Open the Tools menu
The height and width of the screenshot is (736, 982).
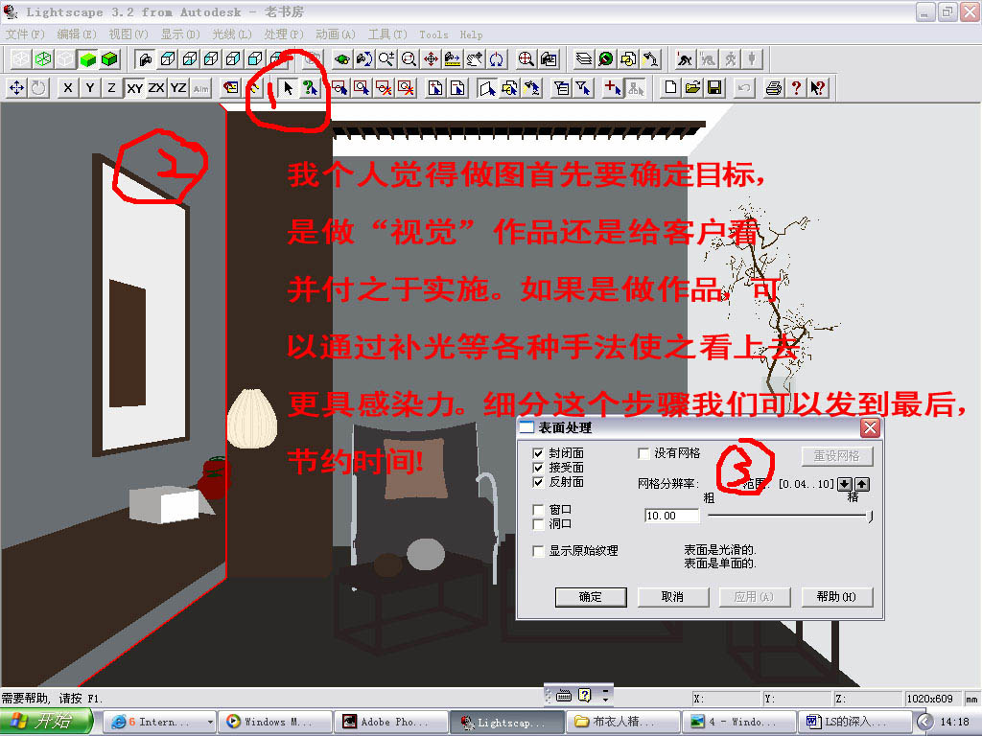(433, 34)
